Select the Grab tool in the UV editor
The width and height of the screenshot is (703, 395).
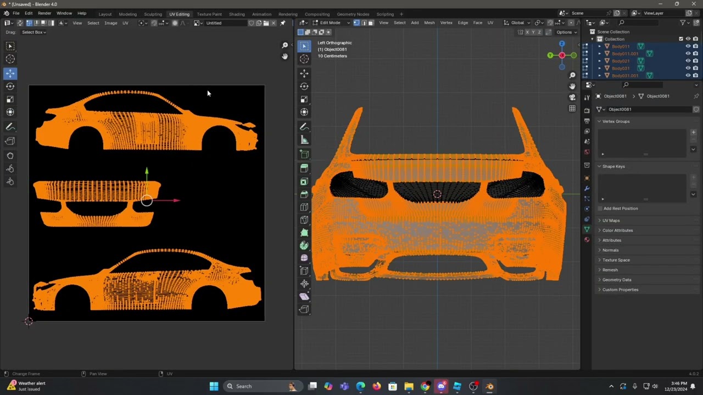pyautogui.click(x=10, y=155)
